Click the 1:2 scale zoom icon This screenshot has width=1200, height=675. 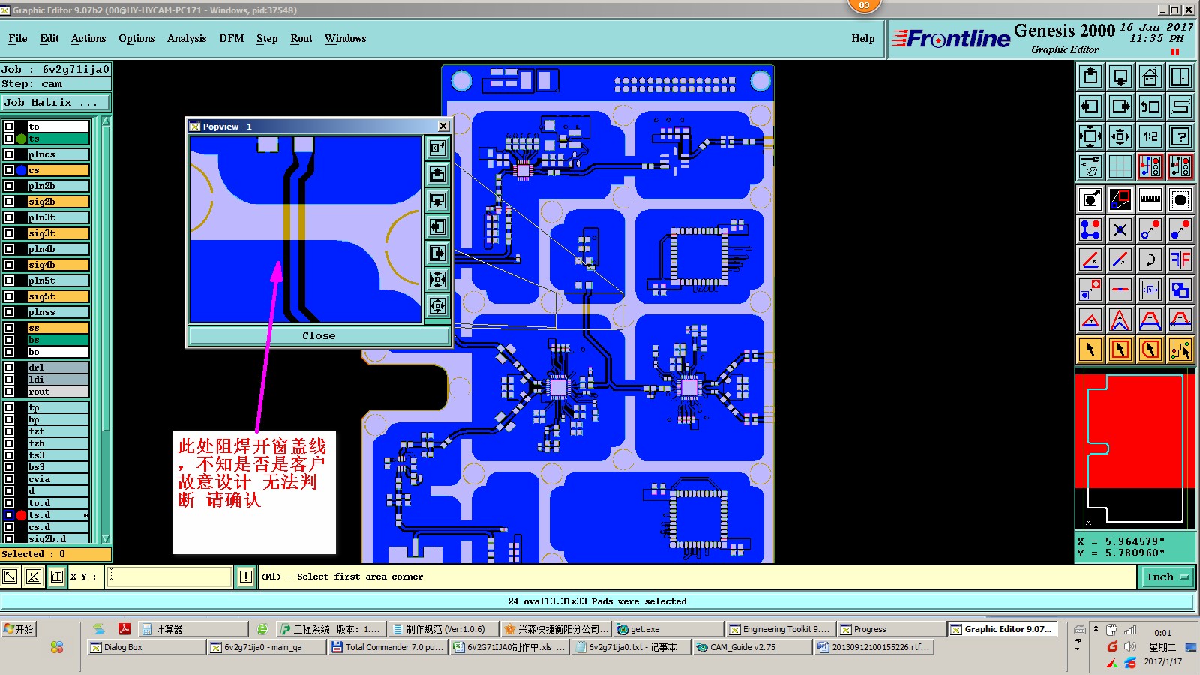click(x=1150, y=136)
